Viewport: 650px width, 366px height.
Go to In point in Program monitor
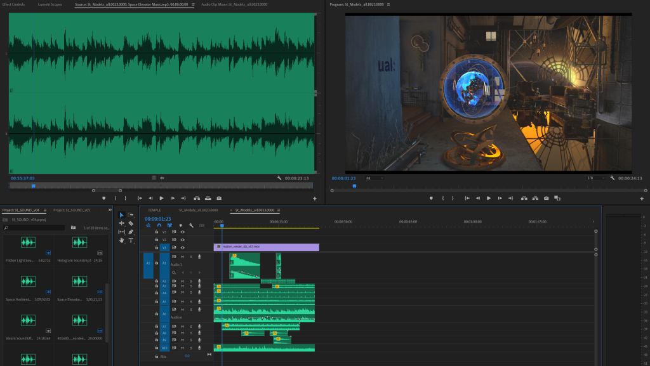467,199
